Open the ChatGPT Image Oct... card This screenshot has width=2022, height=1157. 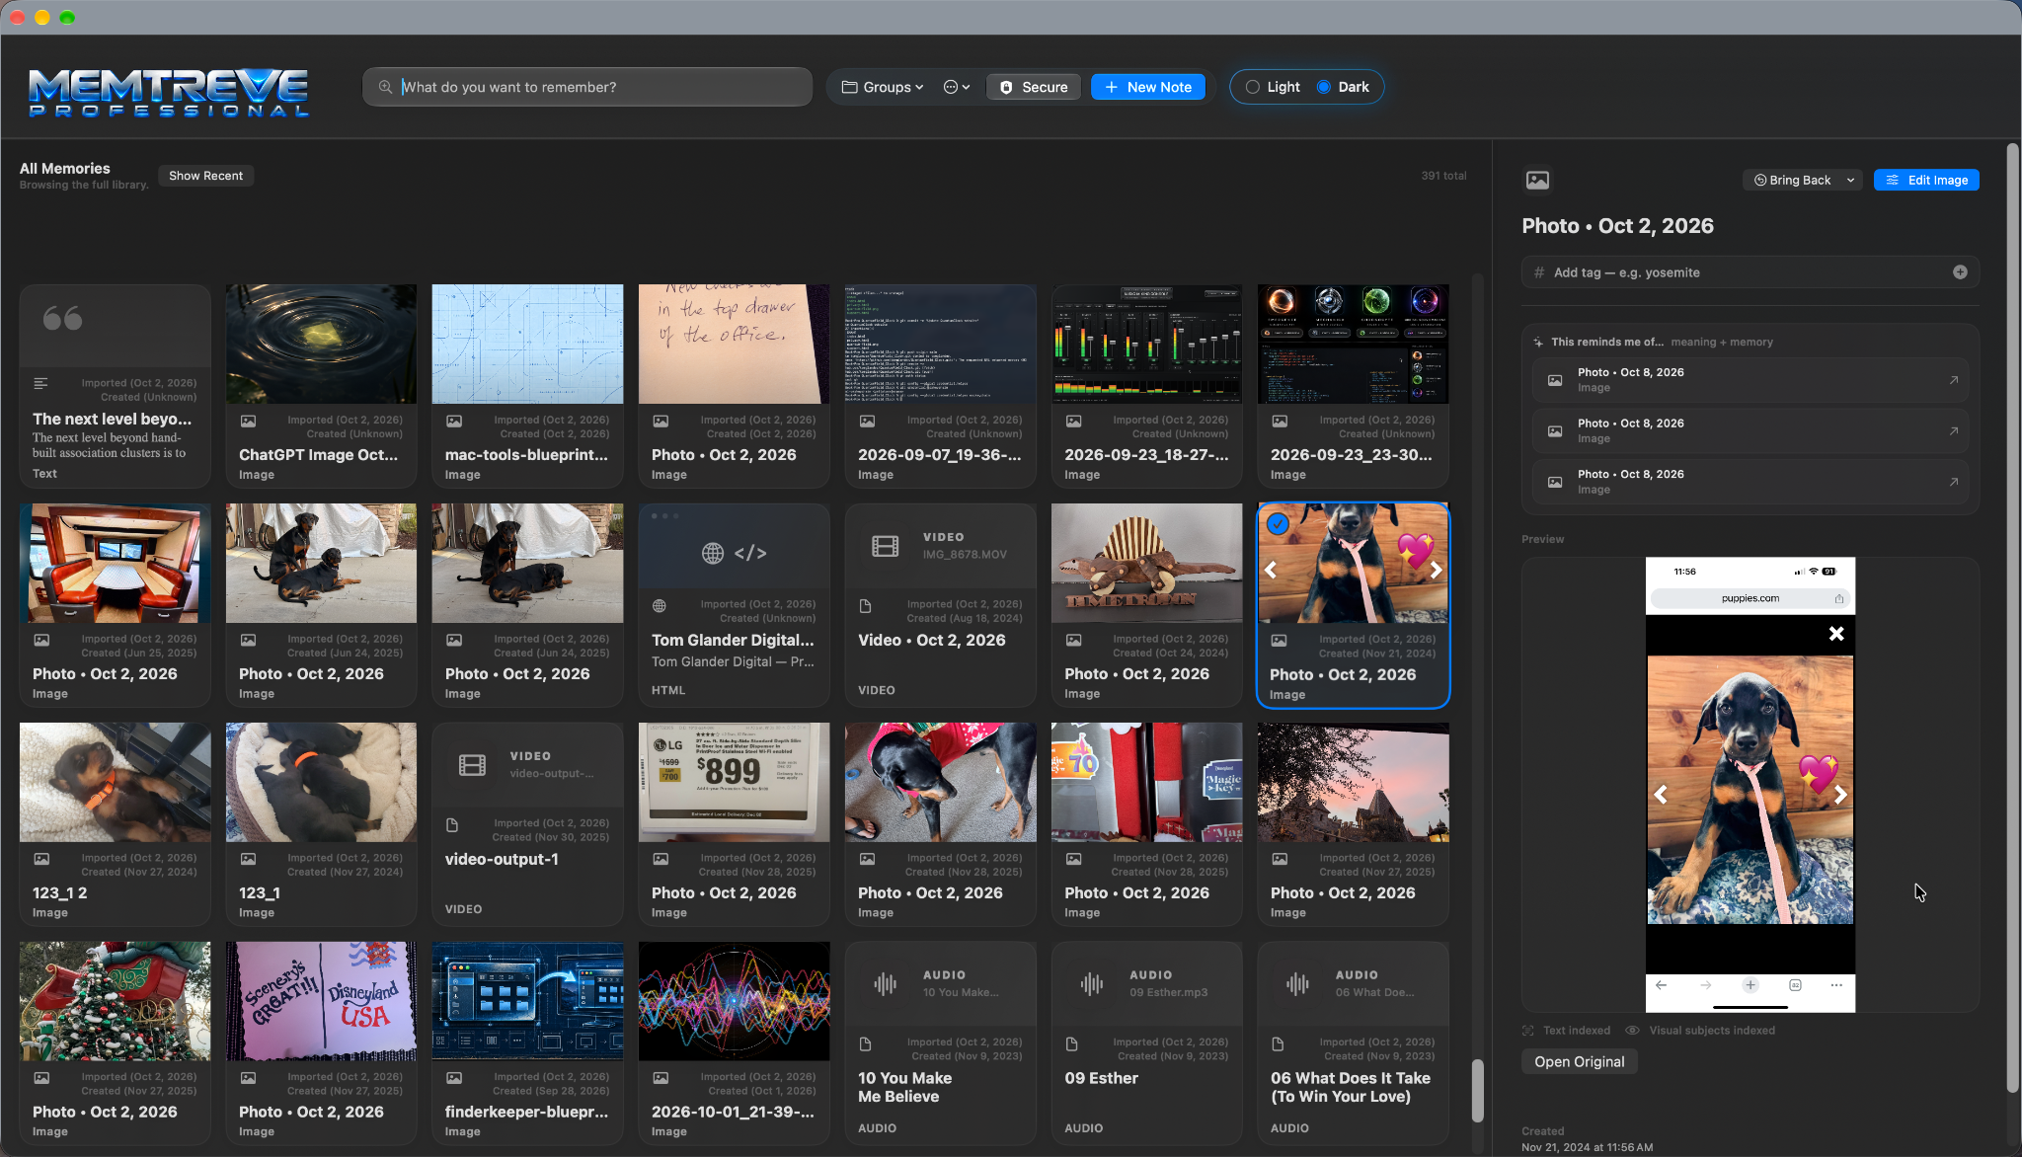(321, 386)
